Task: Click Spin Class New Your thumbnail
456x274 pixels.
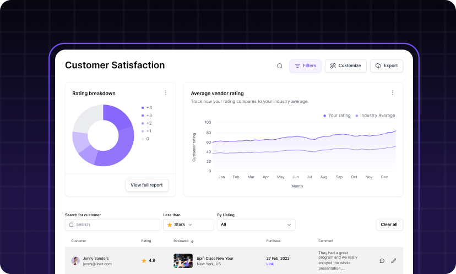Action: click(x=183, y=261)
